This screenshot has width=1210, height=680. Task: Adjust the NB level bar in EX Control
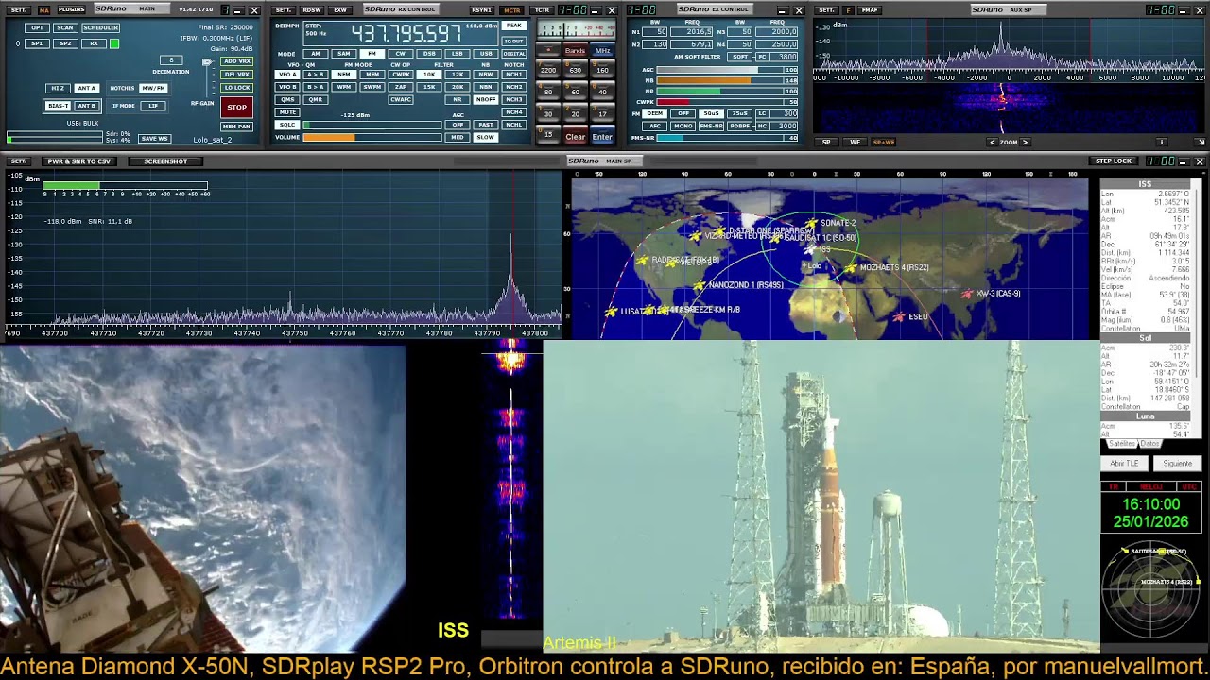(726, 80)
